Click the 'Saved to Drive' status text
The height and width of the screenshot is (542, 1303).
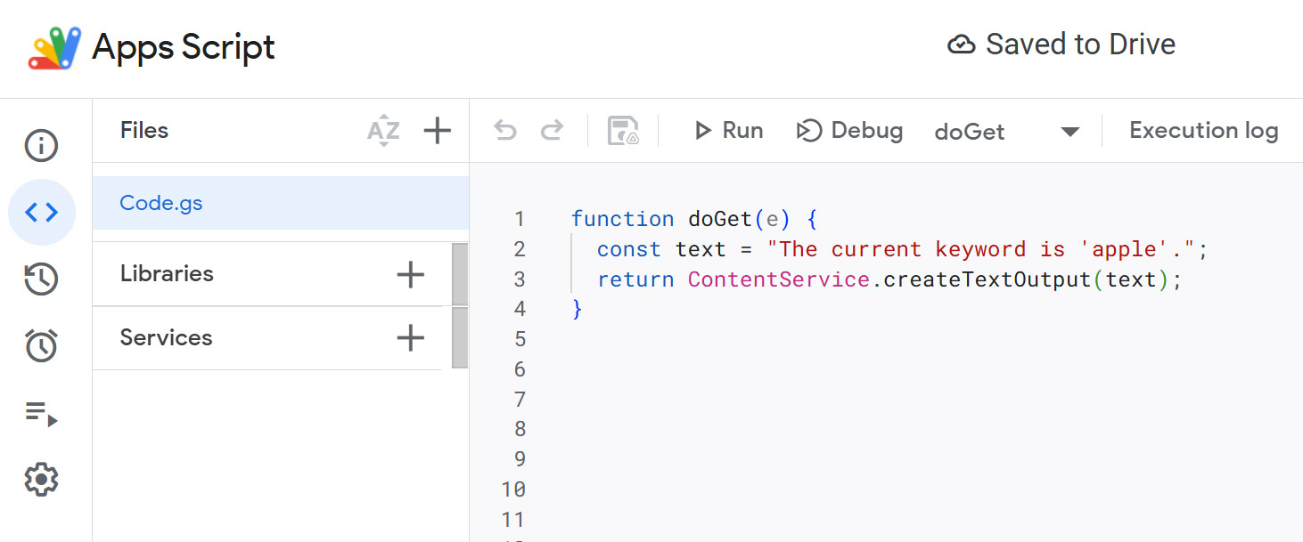[1080, 44]
